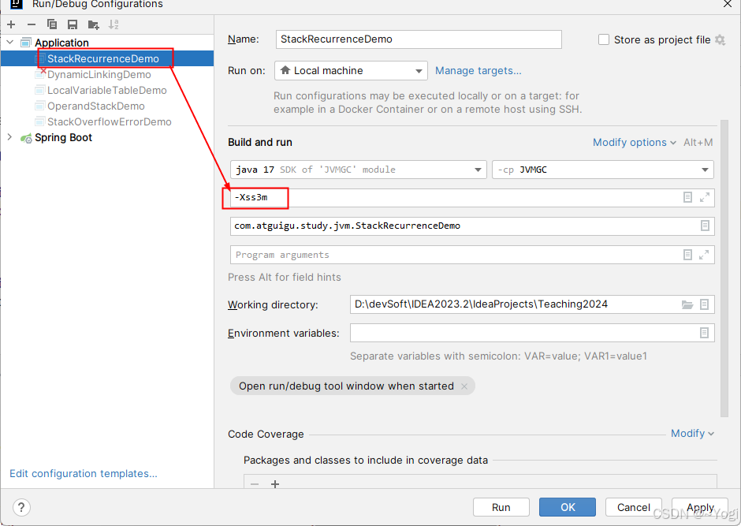This screenshot has height=526, width=741.
Task: Click the Add New Configuration plus icon
Action: (x=11, y=24)
